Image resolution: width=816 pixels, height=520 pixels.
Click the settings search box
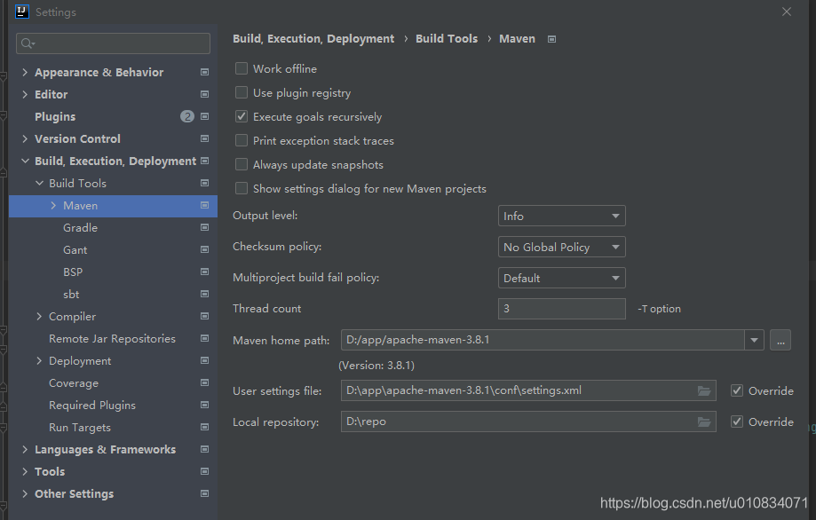113,43
